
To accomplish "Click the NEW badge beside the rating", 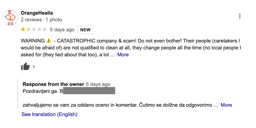I will [85, 30].
